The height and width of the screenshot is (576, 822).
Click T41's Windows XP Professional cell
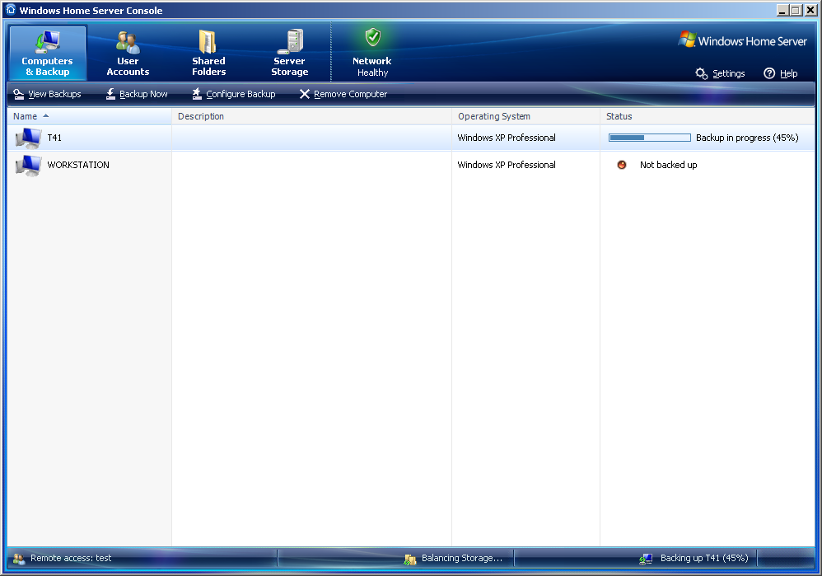525,138
